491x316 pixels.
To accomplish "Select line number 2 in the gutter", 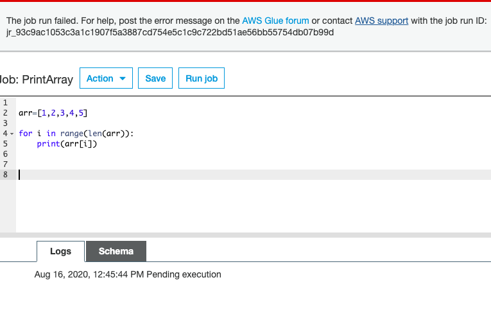I will (5, 113).
